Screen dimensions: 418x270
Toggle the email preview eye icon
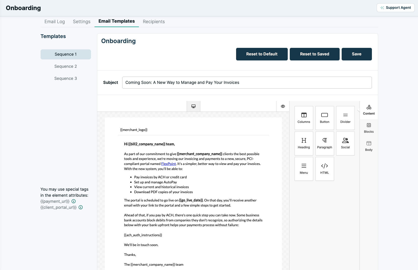tap(283, 106)
